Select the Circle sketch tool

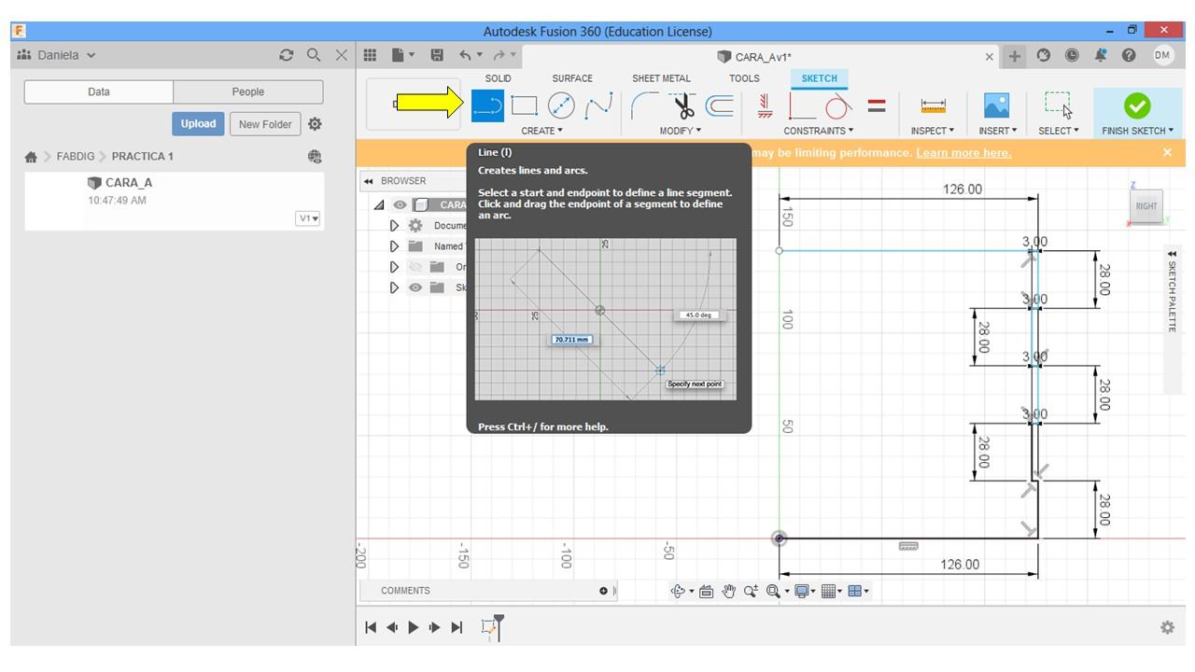coord(561,105)
